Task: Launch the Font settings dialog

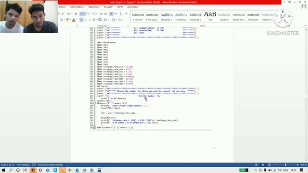Action: (77, 25)
